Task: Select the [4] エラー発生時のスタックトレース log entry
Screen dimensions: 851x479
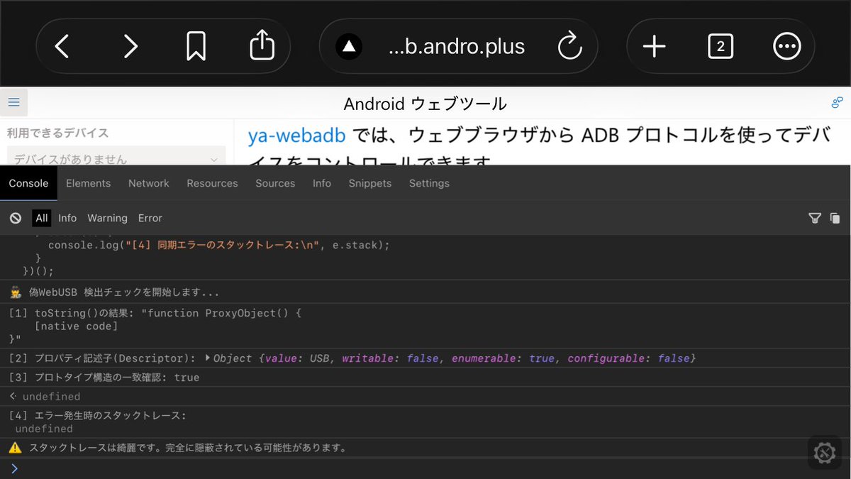Action: tap(425, 422)
